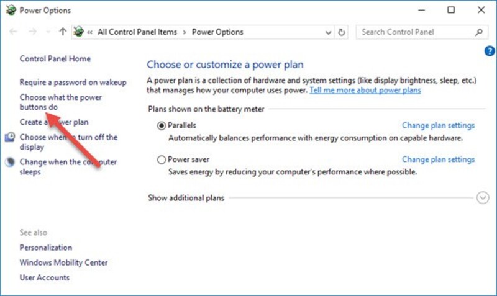Open Windows Mobility Center link

(64, 262)
